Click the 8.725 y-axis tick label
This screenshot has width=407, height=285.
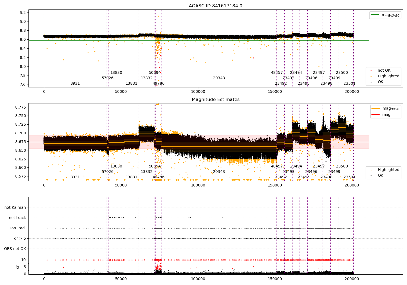(x=21, y=124)
